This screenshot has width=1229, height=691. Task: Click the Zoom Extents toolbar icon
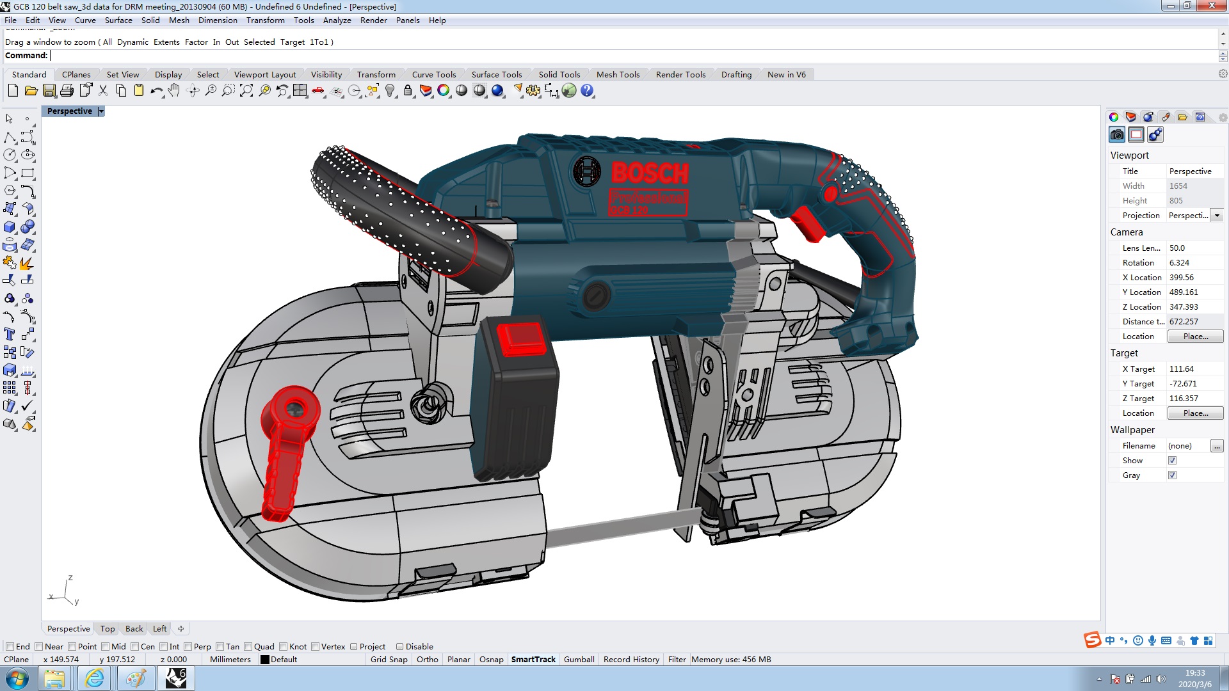tap(246, 91)
